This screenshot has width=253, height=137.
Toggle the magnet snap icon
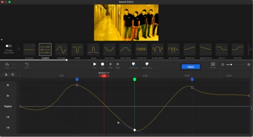pos(13,74)
